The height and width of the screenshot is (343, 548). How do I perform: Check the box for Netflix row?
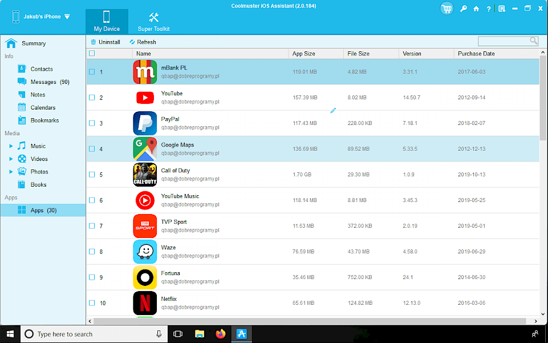(92, 303)
